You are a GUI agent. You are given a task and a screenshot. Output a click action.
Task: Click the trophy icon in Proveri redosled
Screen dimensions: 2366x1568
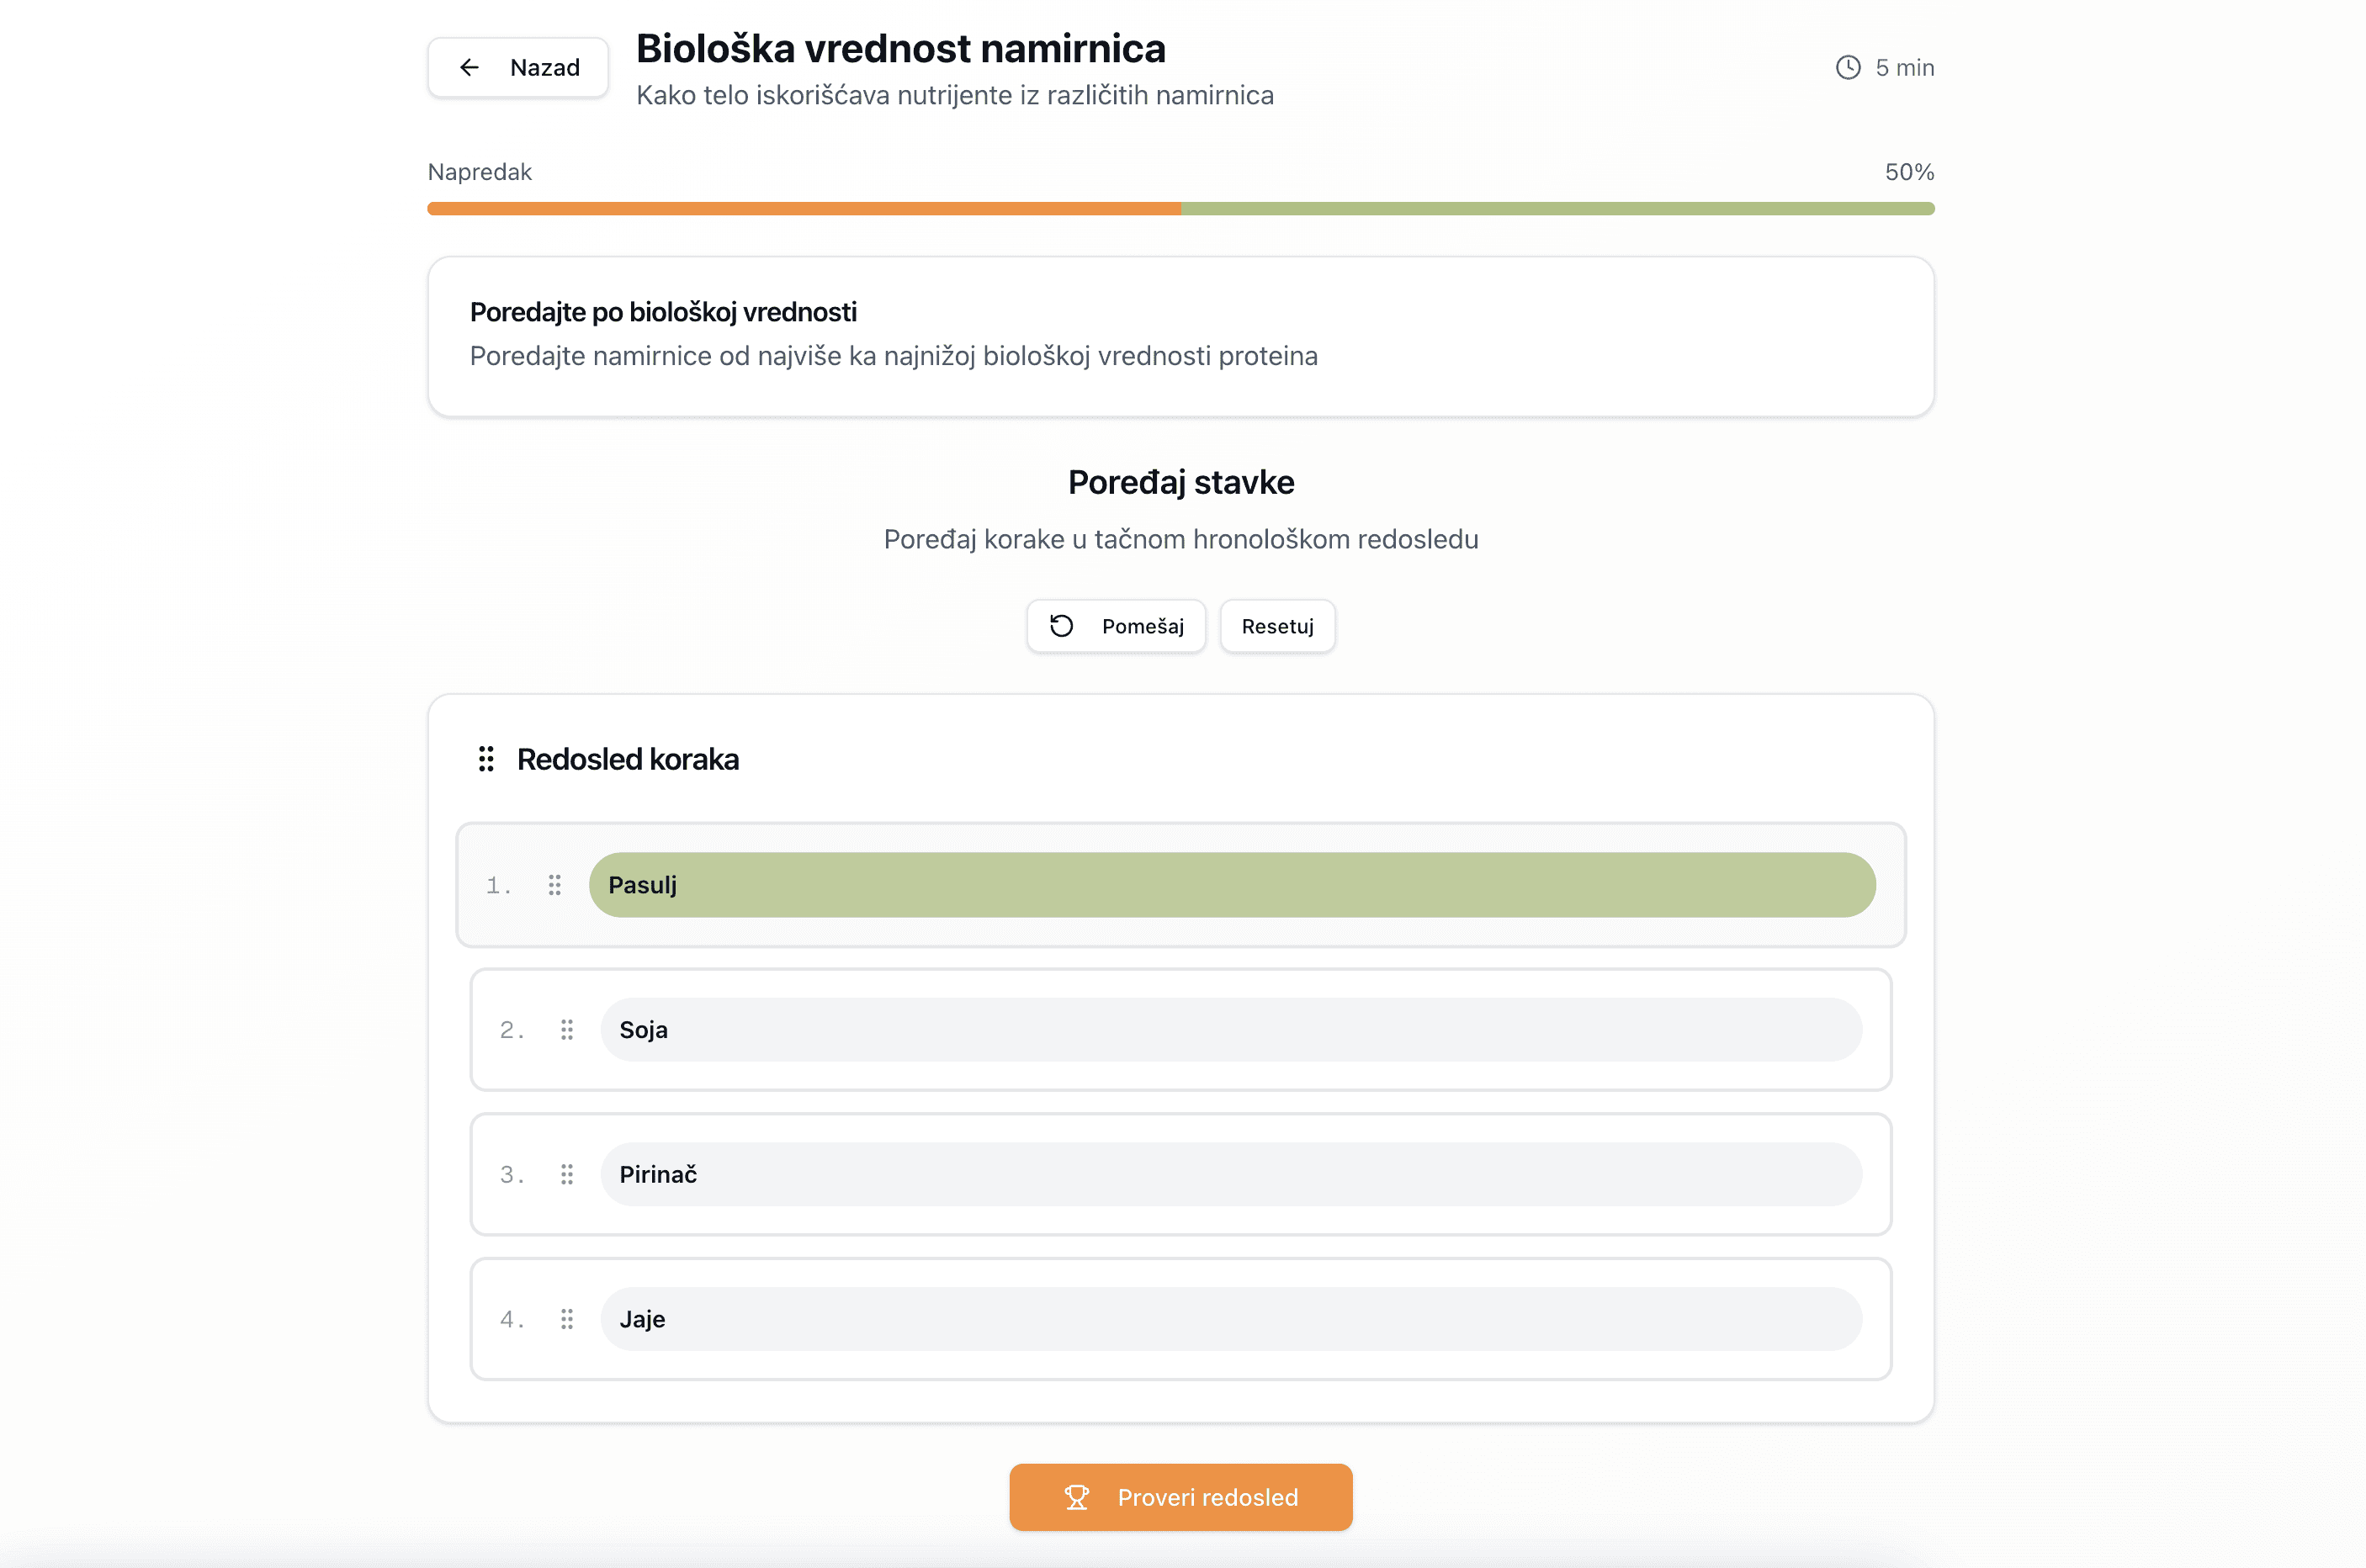pos(1077,1497)
